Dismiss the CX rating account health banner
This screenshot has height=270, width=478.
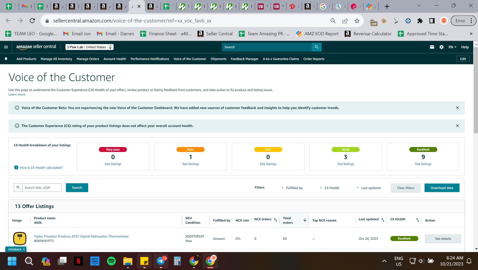coord(457,126)
